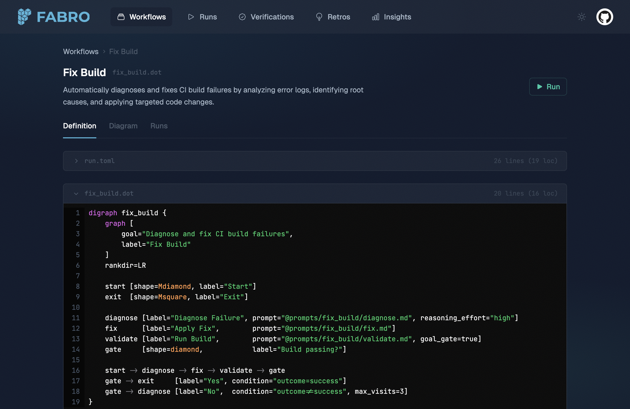This screenshot has height=409, width=630.
Task: Click line number 11 in the code editor
Action: [x=75, y=318]
